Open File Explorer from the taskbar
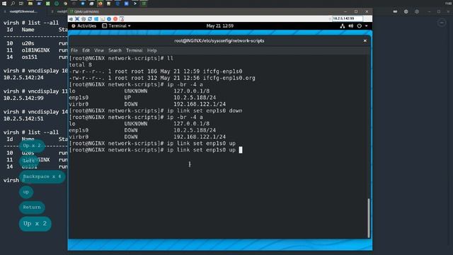 pos(30,4)
